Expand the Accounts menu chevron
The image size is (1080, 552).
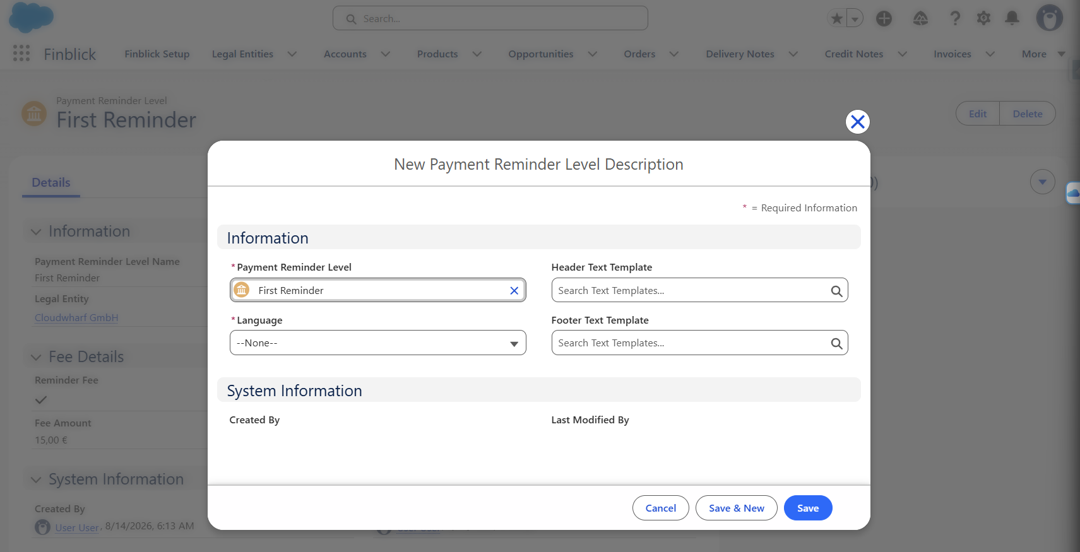coord(385,54)
